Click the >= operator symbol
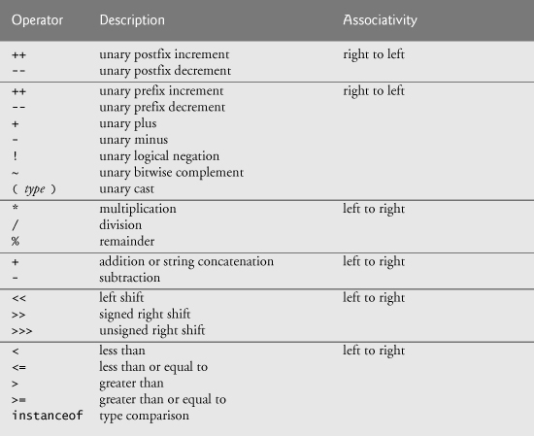Image resolution: width=534 pixels, height=436 pixels. (x=18, y=399)
